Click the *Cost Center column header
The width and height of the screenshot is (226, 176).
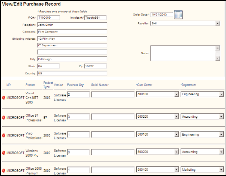(x=144, y=85)
